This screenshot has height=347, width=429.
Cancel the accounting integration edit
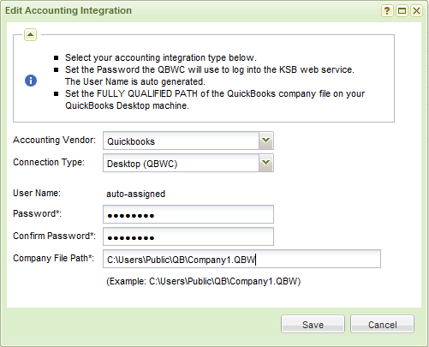(x=382, y=324)
